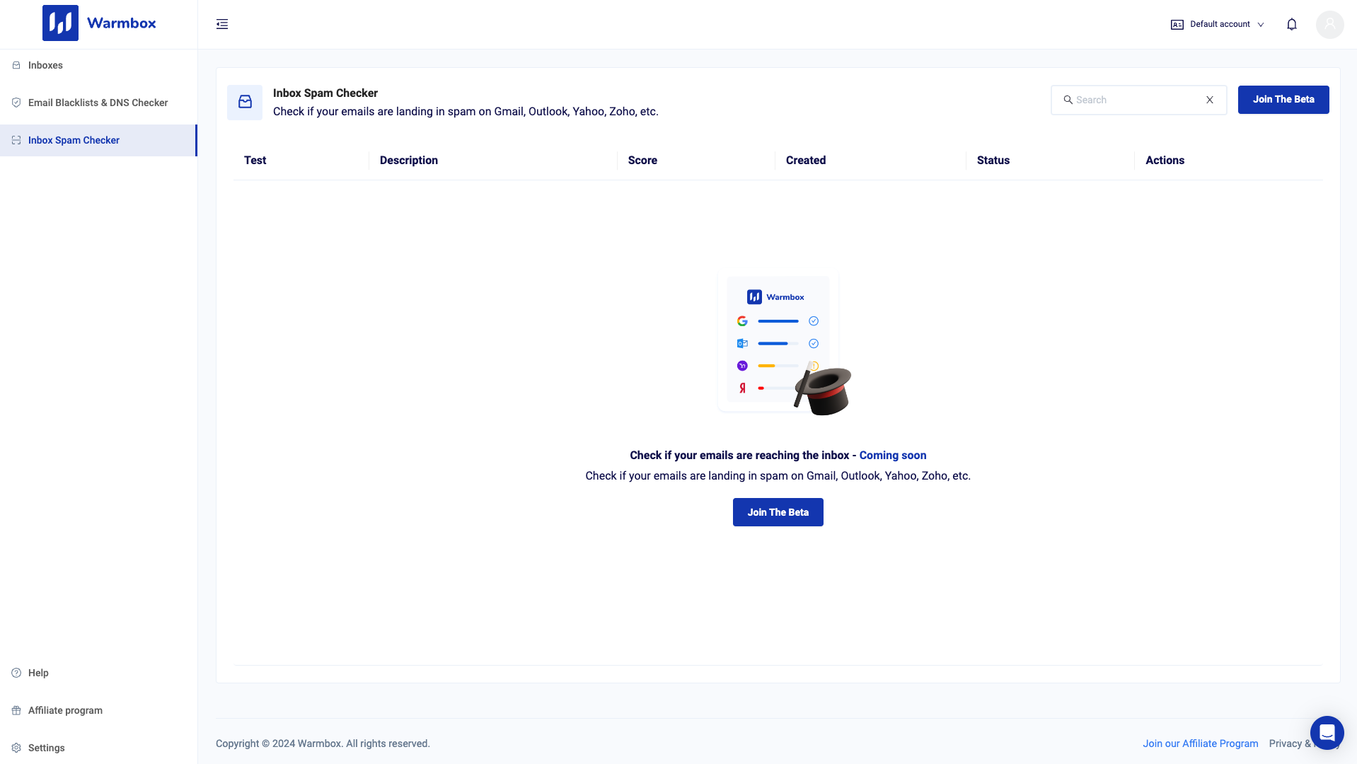Click the Warmbox logo
This screenshot has width=1357, height=764.
tap(99, 23)
